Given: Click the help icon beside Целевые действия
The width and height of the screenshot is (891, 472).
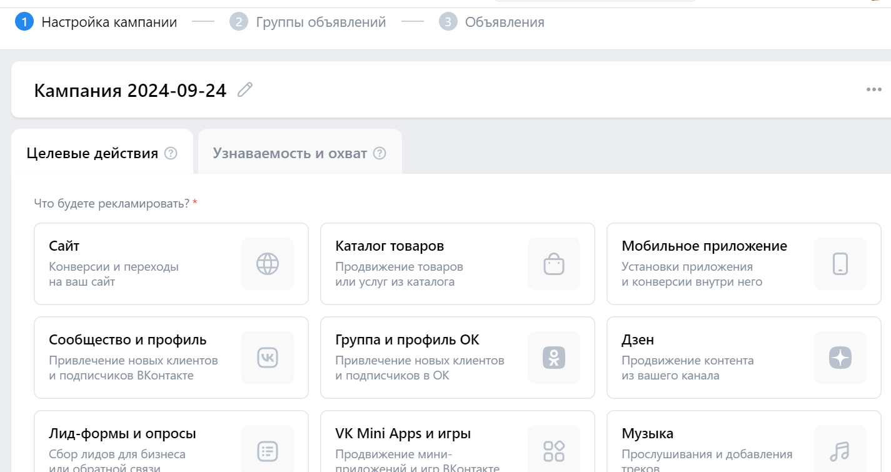Looking at the screenshot, I should pos(171,153).
